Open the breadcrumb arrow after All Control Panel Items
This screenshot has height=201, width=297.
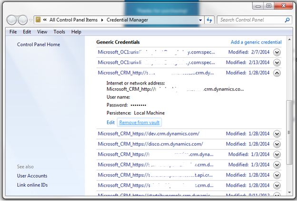102,20
